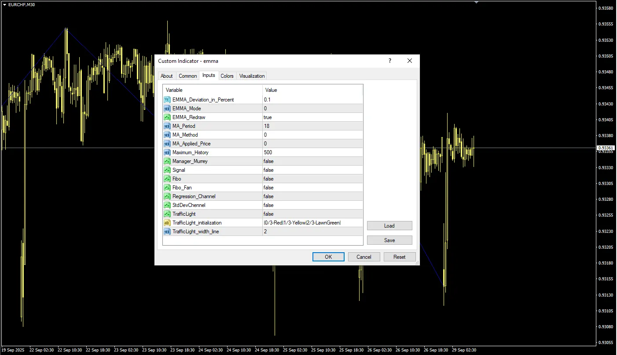Open the EURCHF,M30 chart dropdown arrow
617x355 pixels.
[4, 4]
